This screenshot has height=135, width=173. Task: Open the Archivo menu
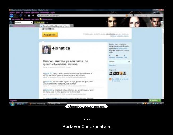[12, 12]
